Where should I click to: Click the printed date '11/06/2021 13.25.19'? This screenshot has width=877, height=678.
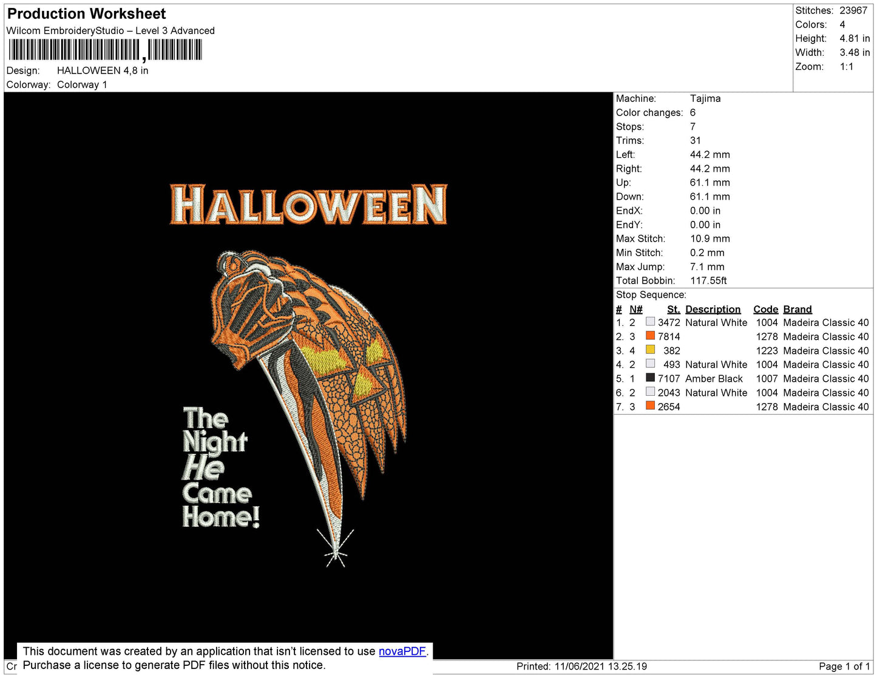pyautogui.click(x=601, y=666)
